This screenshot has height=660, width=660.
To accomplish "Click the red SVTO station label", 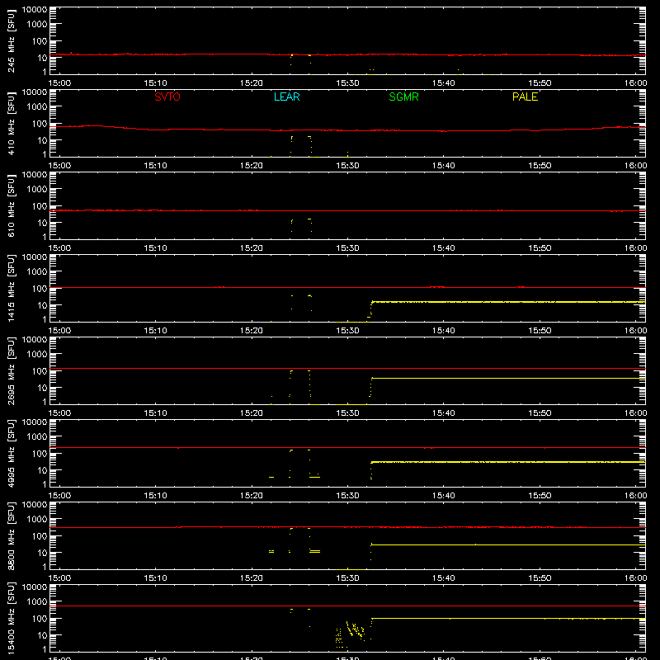I will 167,97.
